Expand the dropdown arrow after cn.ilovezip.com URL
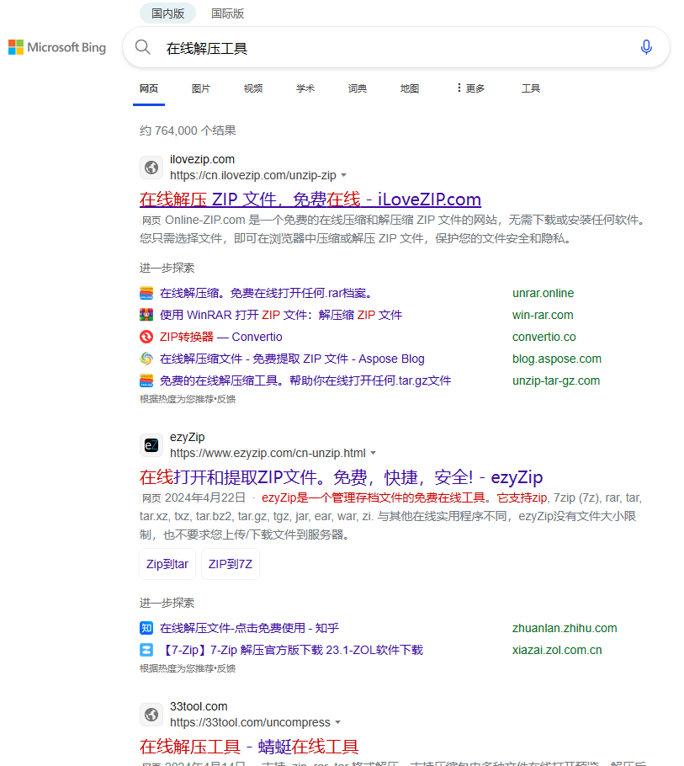The height and width of the screenshot is (766, 684). [344, 177]
